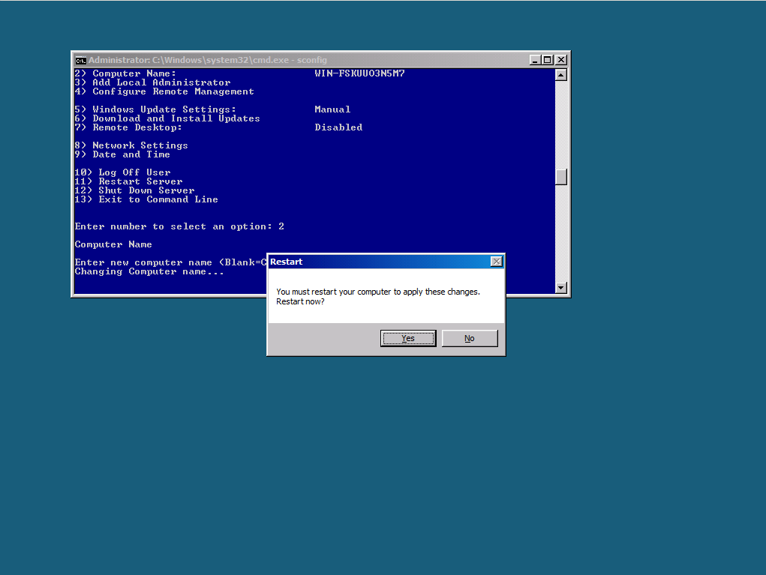Screen dimensions: 766x575
Task: Close the Administrator cmd.exe window
Action: coord(560,60)
